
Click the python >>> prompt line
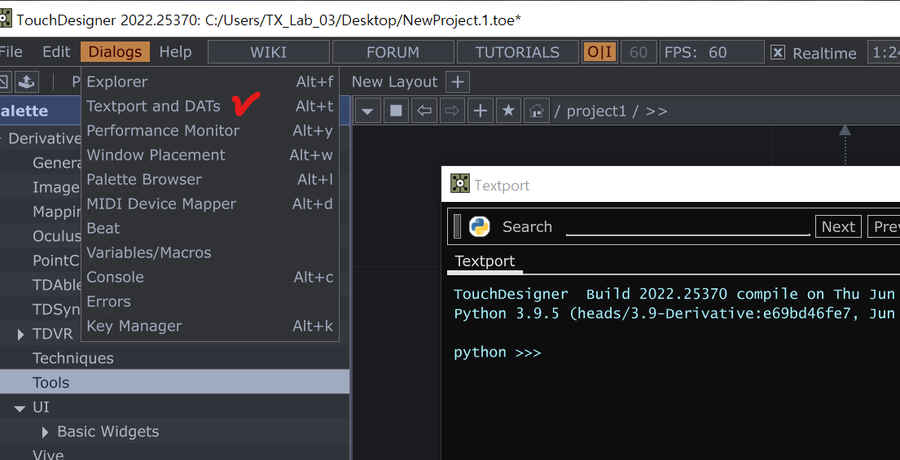(x=497, y=353)
